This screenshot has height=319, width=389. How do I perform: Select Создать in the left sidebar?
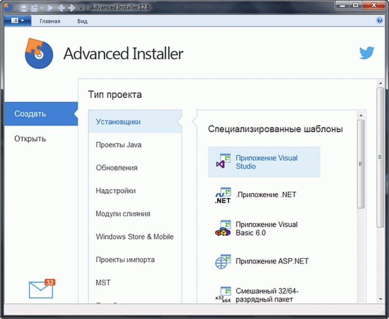click(x=30, y=114)
